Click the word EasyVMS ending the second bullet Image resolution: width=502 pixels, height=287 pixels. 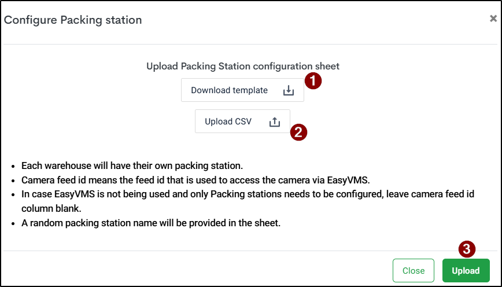[348, 180]
